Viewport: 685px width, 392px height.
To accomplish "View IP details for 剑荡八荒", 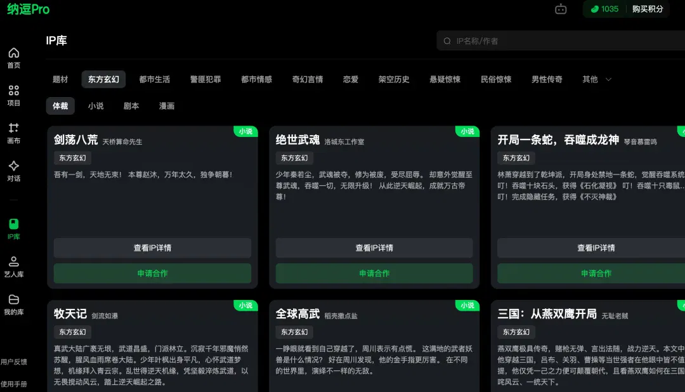I will click(x=152, y=248).
